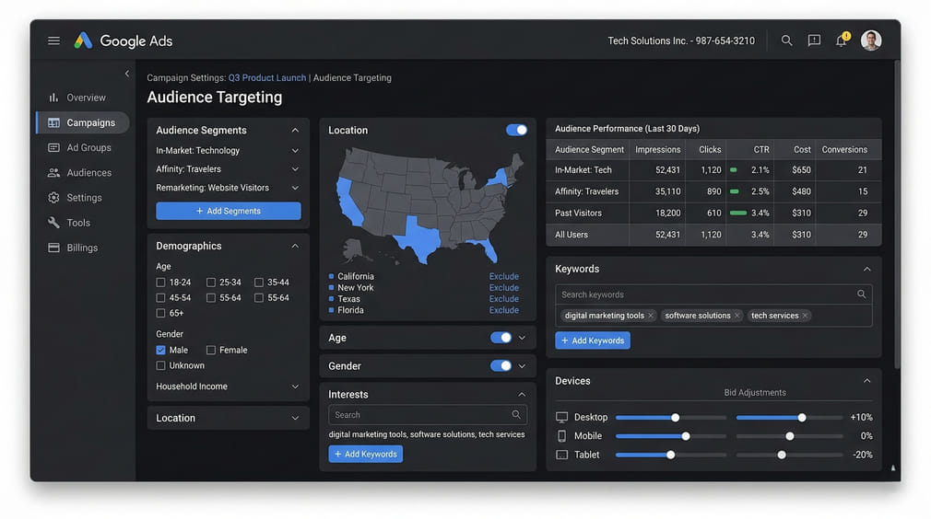The width and height of the screenshot is (931, 519).
Task: Check the 18-24 age checkbox
Action: click(161, 283)
